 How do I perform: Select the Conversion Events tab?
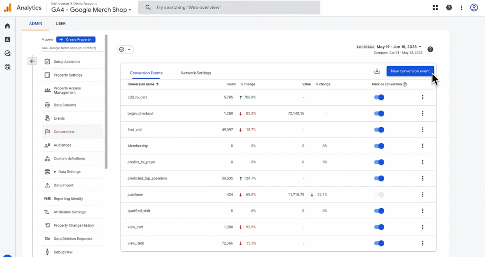pos(146,73)
